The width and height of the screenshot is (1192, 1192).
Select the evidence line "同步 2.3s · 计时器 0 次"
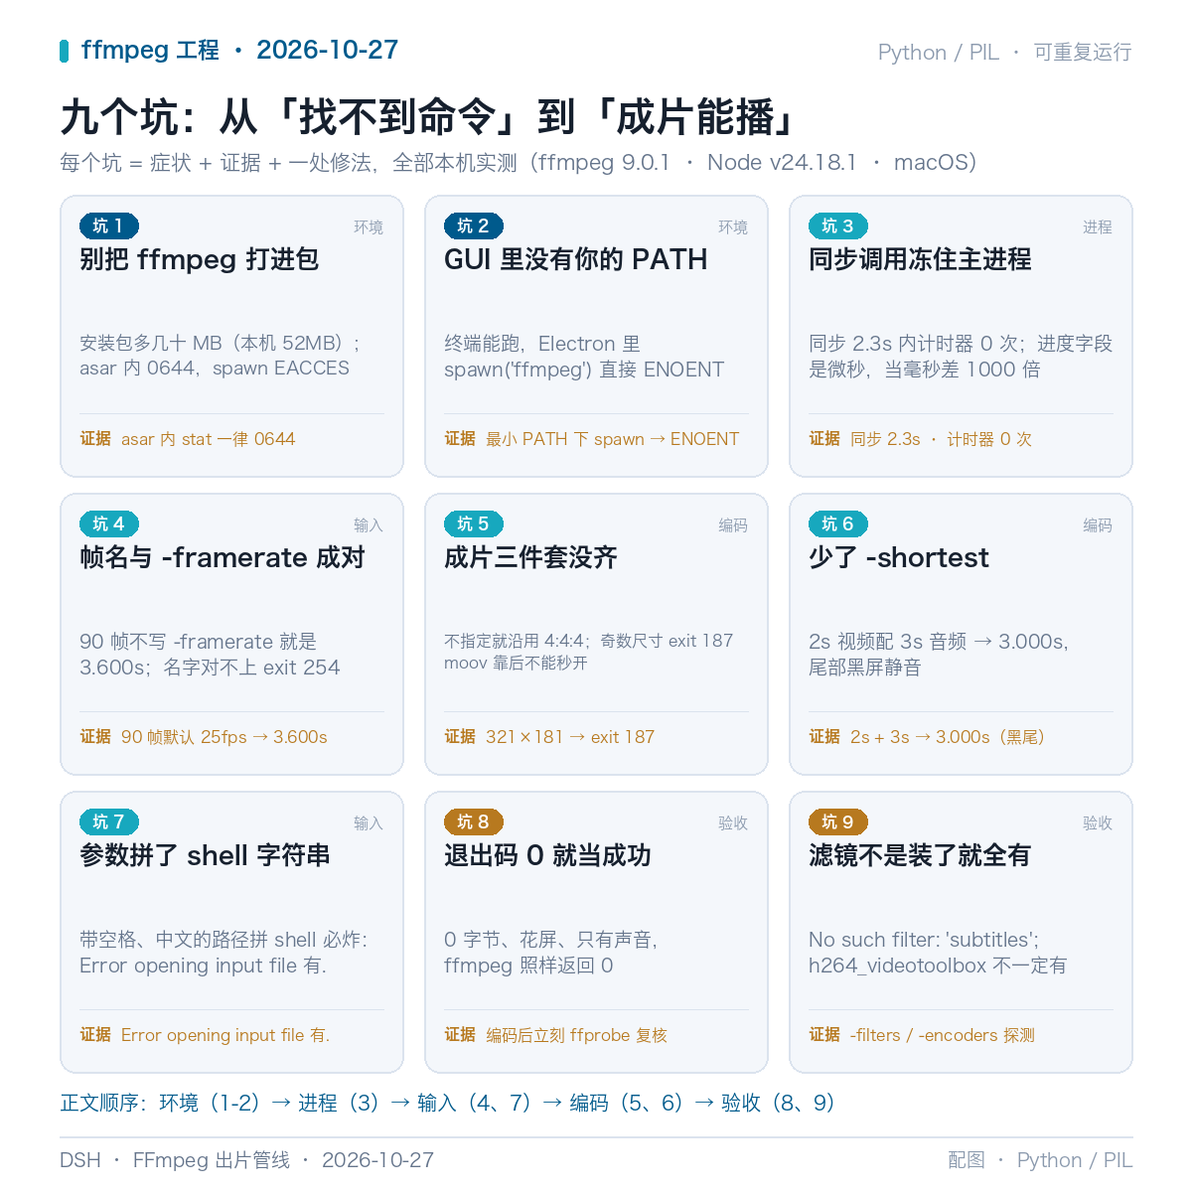(x=942, y=439)
